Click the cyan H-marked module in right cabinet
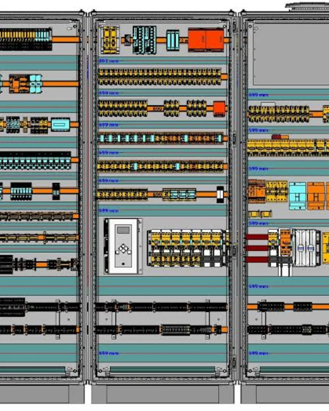This screenshot has height=411, width=329. coord(297,196)
